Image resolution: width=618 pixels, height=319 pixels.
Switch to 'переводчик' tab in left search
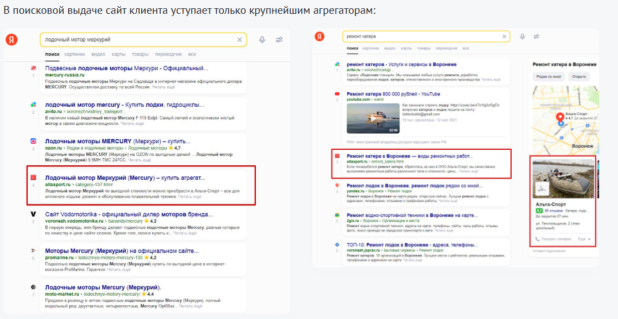pos(168,54)
